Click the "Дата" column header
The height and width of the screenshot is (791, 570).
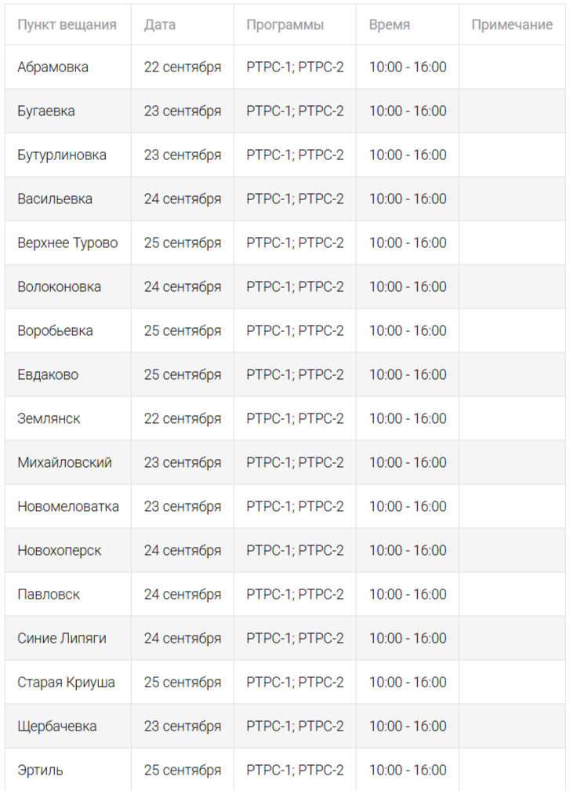point(160,24)
